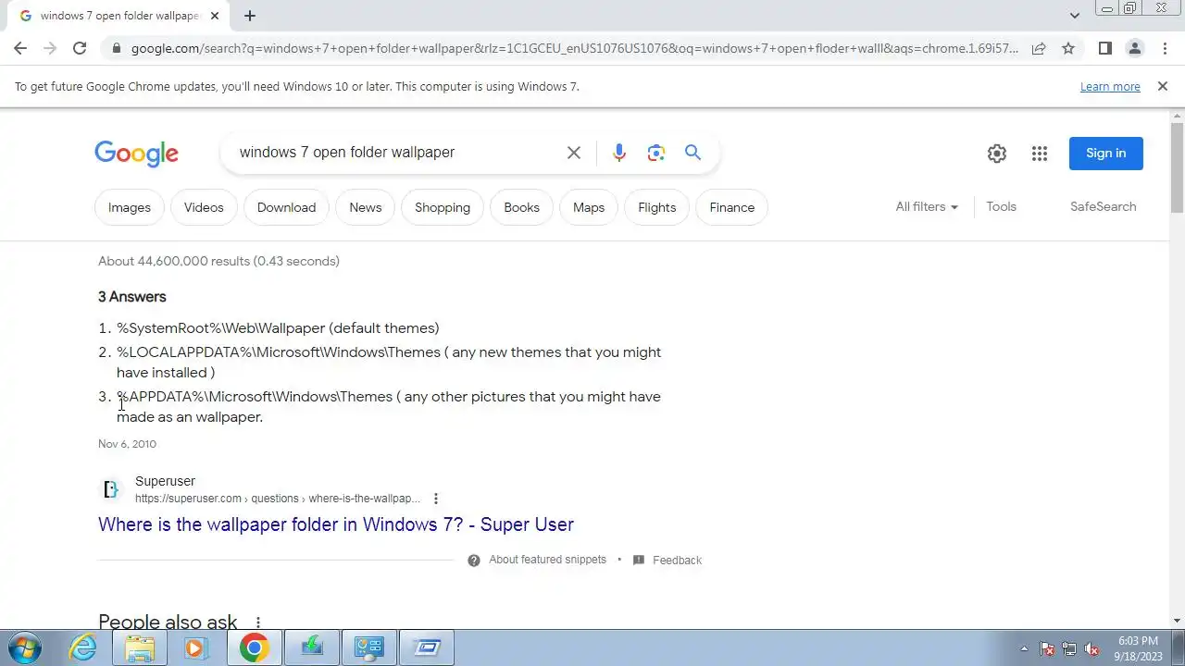The width and height of the screenshot is (1185, 666).
Task: Open the new tab
Action: [x=250, y=16]
